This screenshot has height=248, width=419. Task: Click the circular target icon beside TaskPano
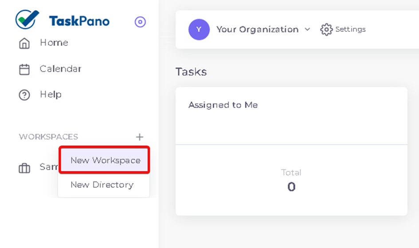pyautogui.click(x=140, y=22)
